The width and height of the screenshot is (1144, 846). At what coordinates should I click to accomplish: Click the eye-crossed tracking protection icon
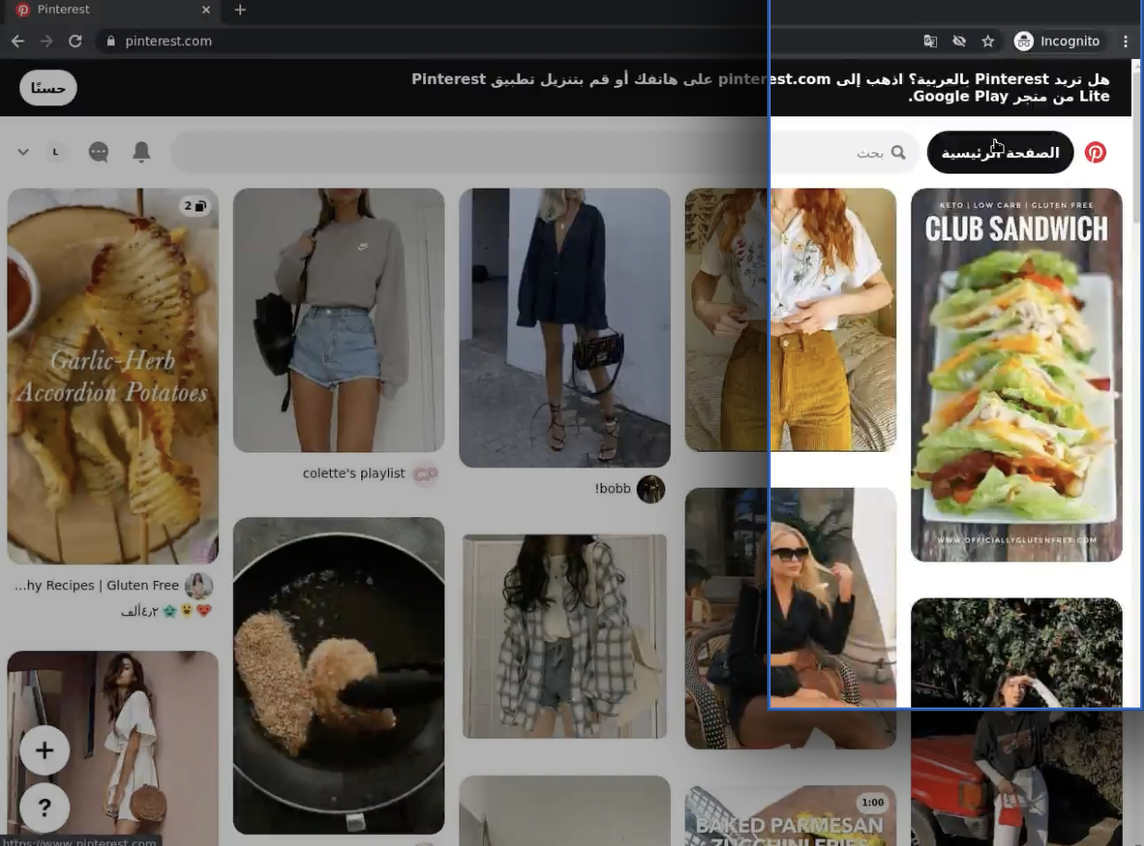959,41
